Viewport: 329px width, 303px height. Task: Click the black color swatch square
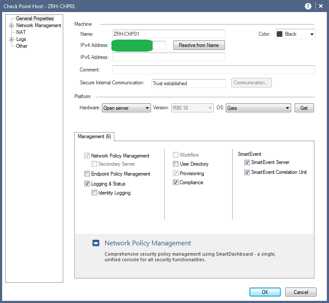point(280,34)
